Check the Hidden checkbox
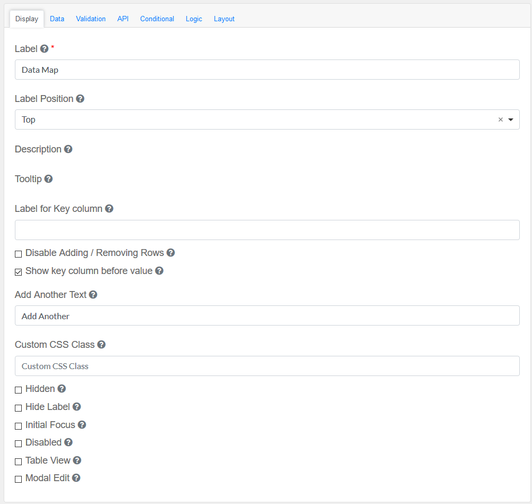 [19, 390]
